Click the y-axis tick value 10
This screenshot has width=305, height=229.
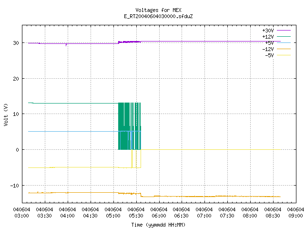click(16, 114)
